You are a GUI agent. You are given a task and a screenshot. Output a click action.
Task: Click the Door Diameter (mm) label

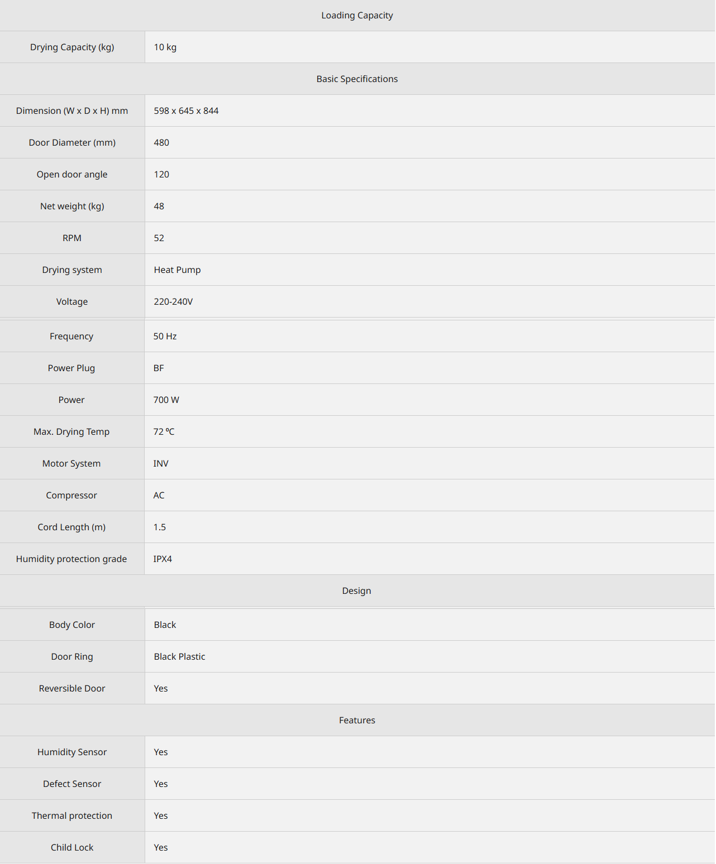tap(72, 142)
